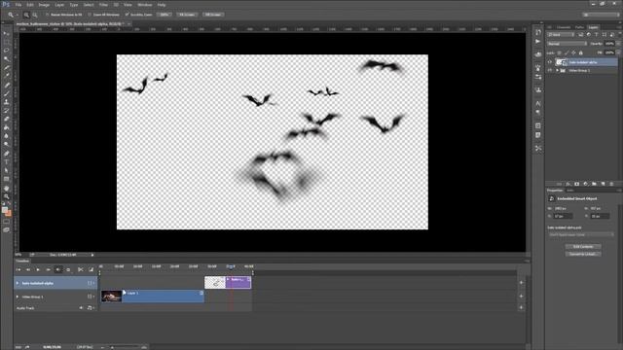
Task: Toggle lock all icon in Layers lock row
Action: click(x=581, y=52)
